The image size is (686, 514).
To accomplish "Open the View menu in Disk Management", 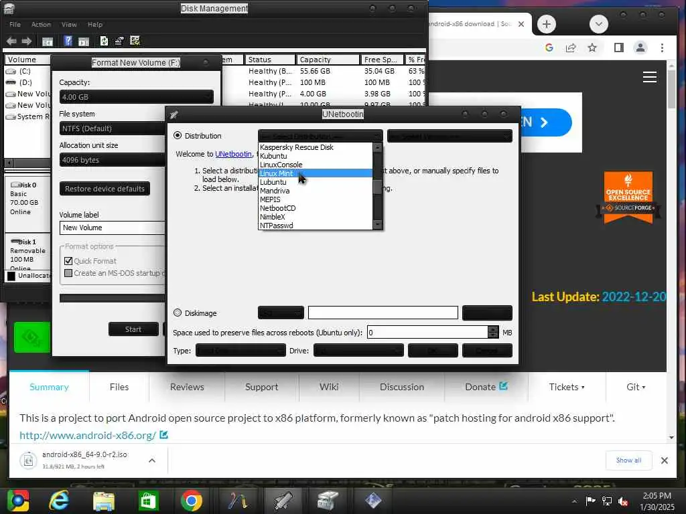I will click(x=69, y=25).
